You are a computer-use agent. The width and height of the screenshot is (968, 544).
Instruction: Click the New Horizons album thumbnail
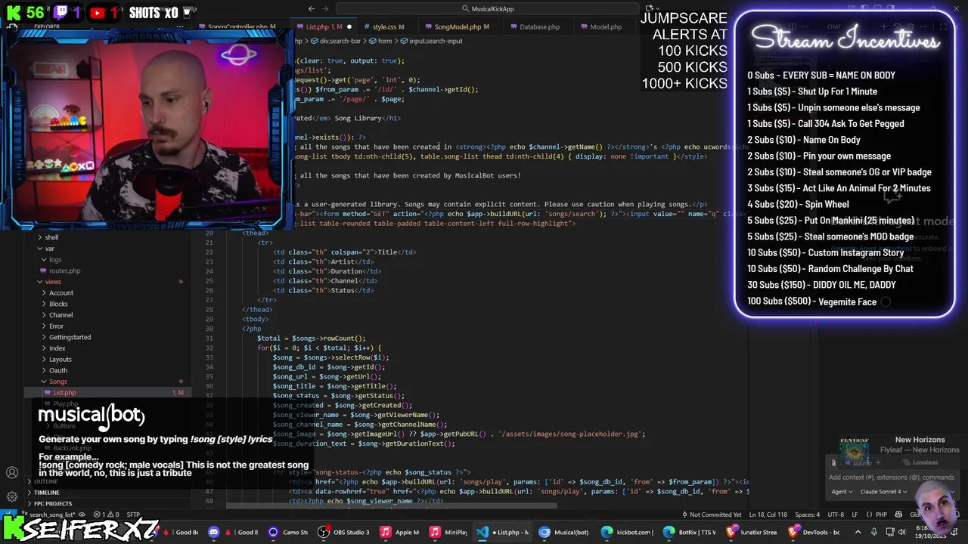855,452
